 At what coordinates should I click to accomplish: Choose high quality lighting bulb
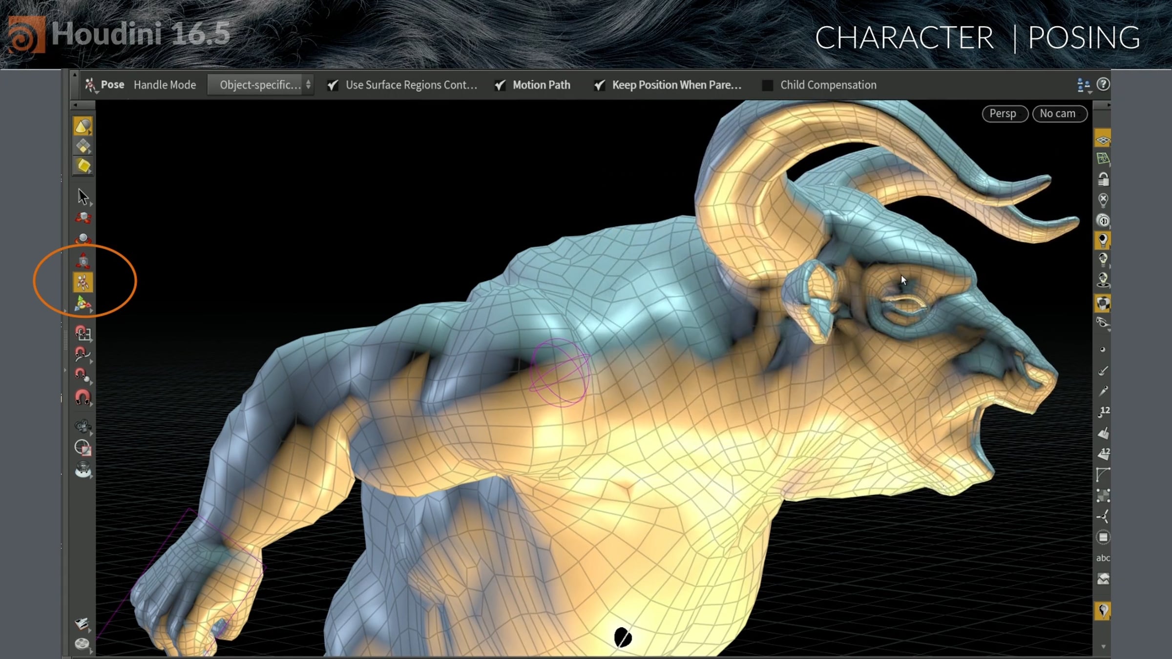(1103, 259)
